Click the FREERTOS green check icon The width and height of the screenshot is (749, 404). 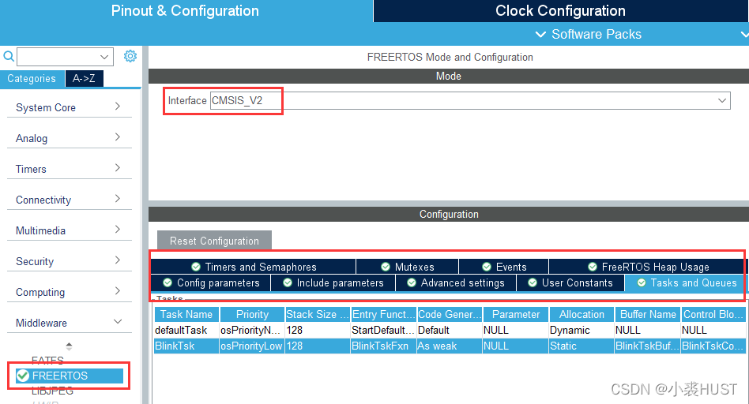pos(22,376)
